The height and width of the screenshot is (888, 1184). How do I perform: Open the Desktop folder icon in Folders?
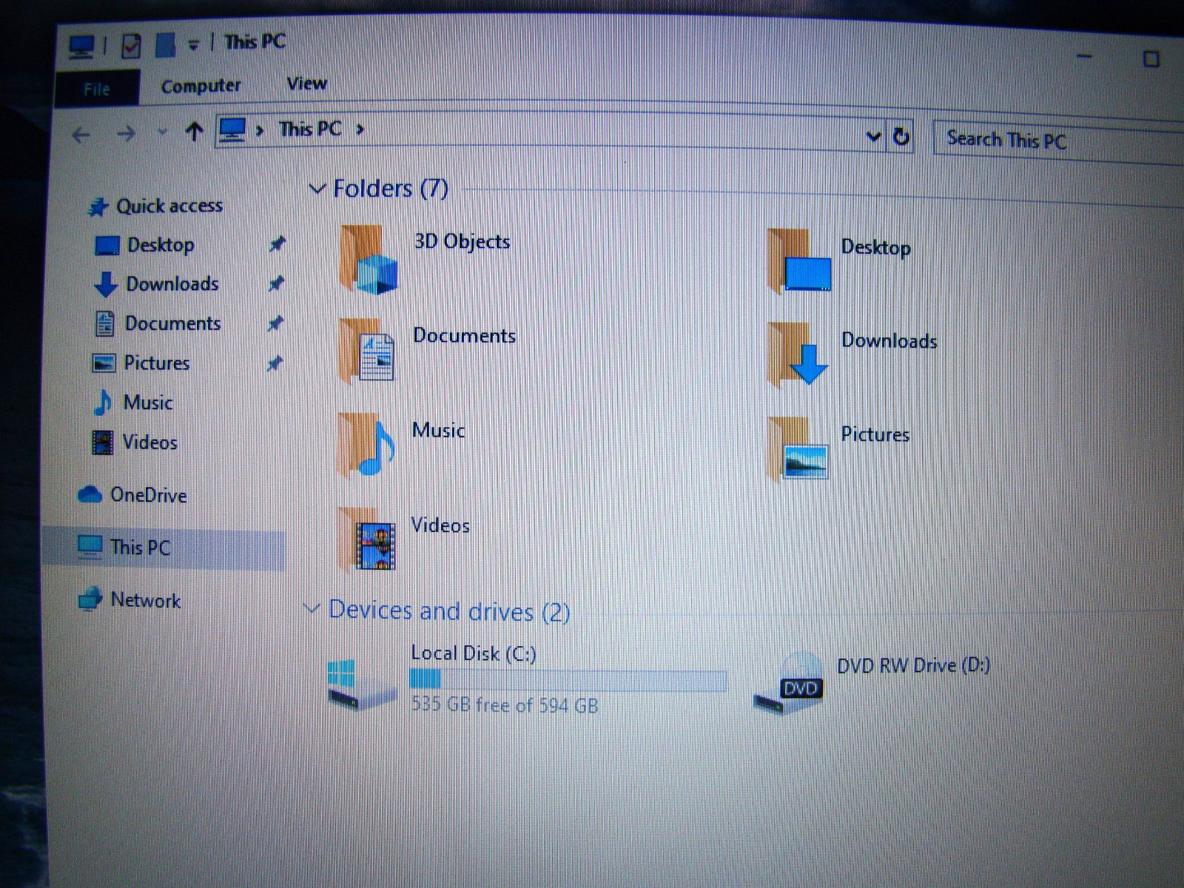(x=800, y=261)
